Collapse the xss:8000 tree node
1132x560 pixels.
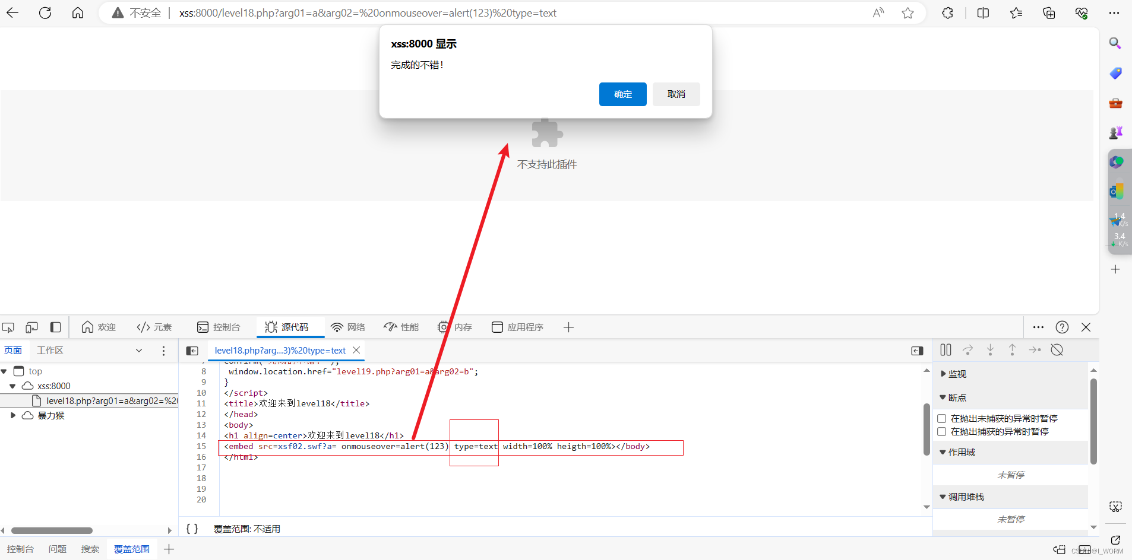tap(12, 386)
